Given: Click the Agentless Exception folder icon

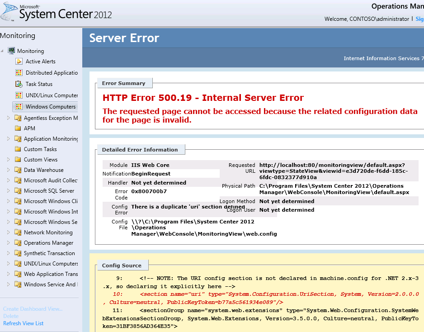Looking at the screenshot, I should [x=18, y=118].
